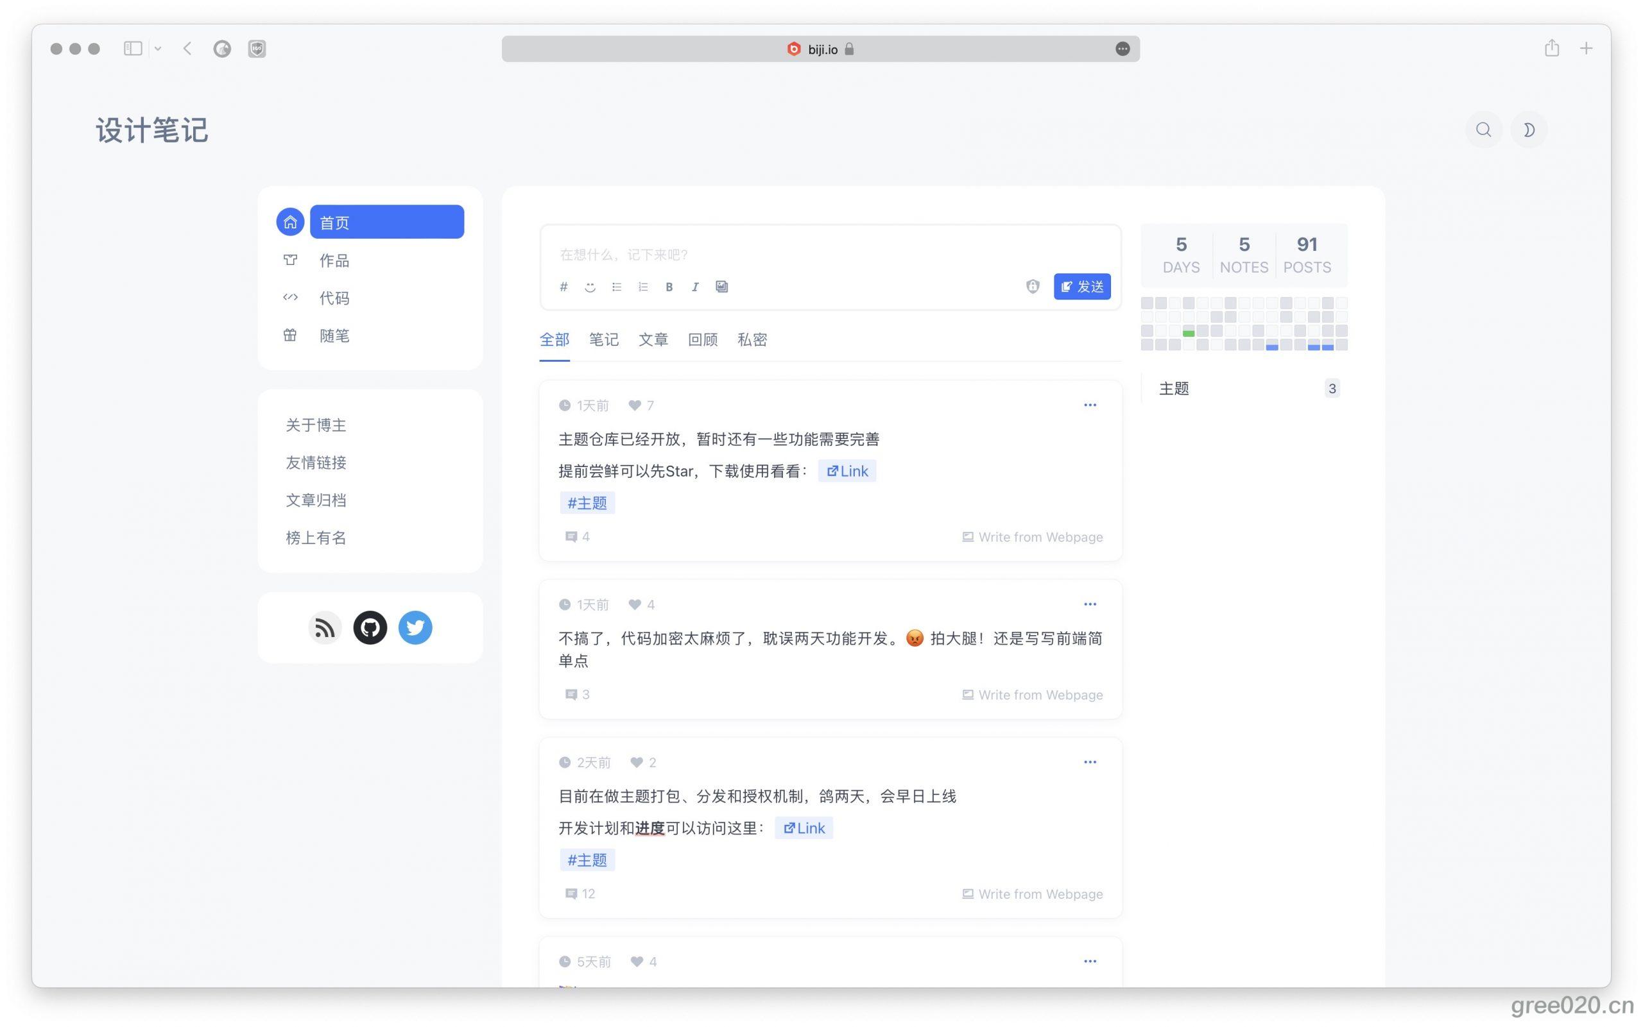Viewport: 1643px width, 1027px height.
Task: Click #主题 tag in the first note
Action: click(587, 504)
